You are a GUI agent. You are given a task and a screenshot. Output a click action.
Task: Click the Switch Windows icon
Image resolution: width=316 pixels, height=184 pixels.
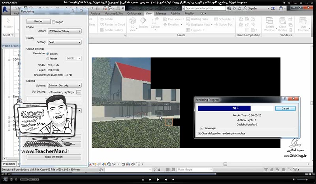[269, 21]
